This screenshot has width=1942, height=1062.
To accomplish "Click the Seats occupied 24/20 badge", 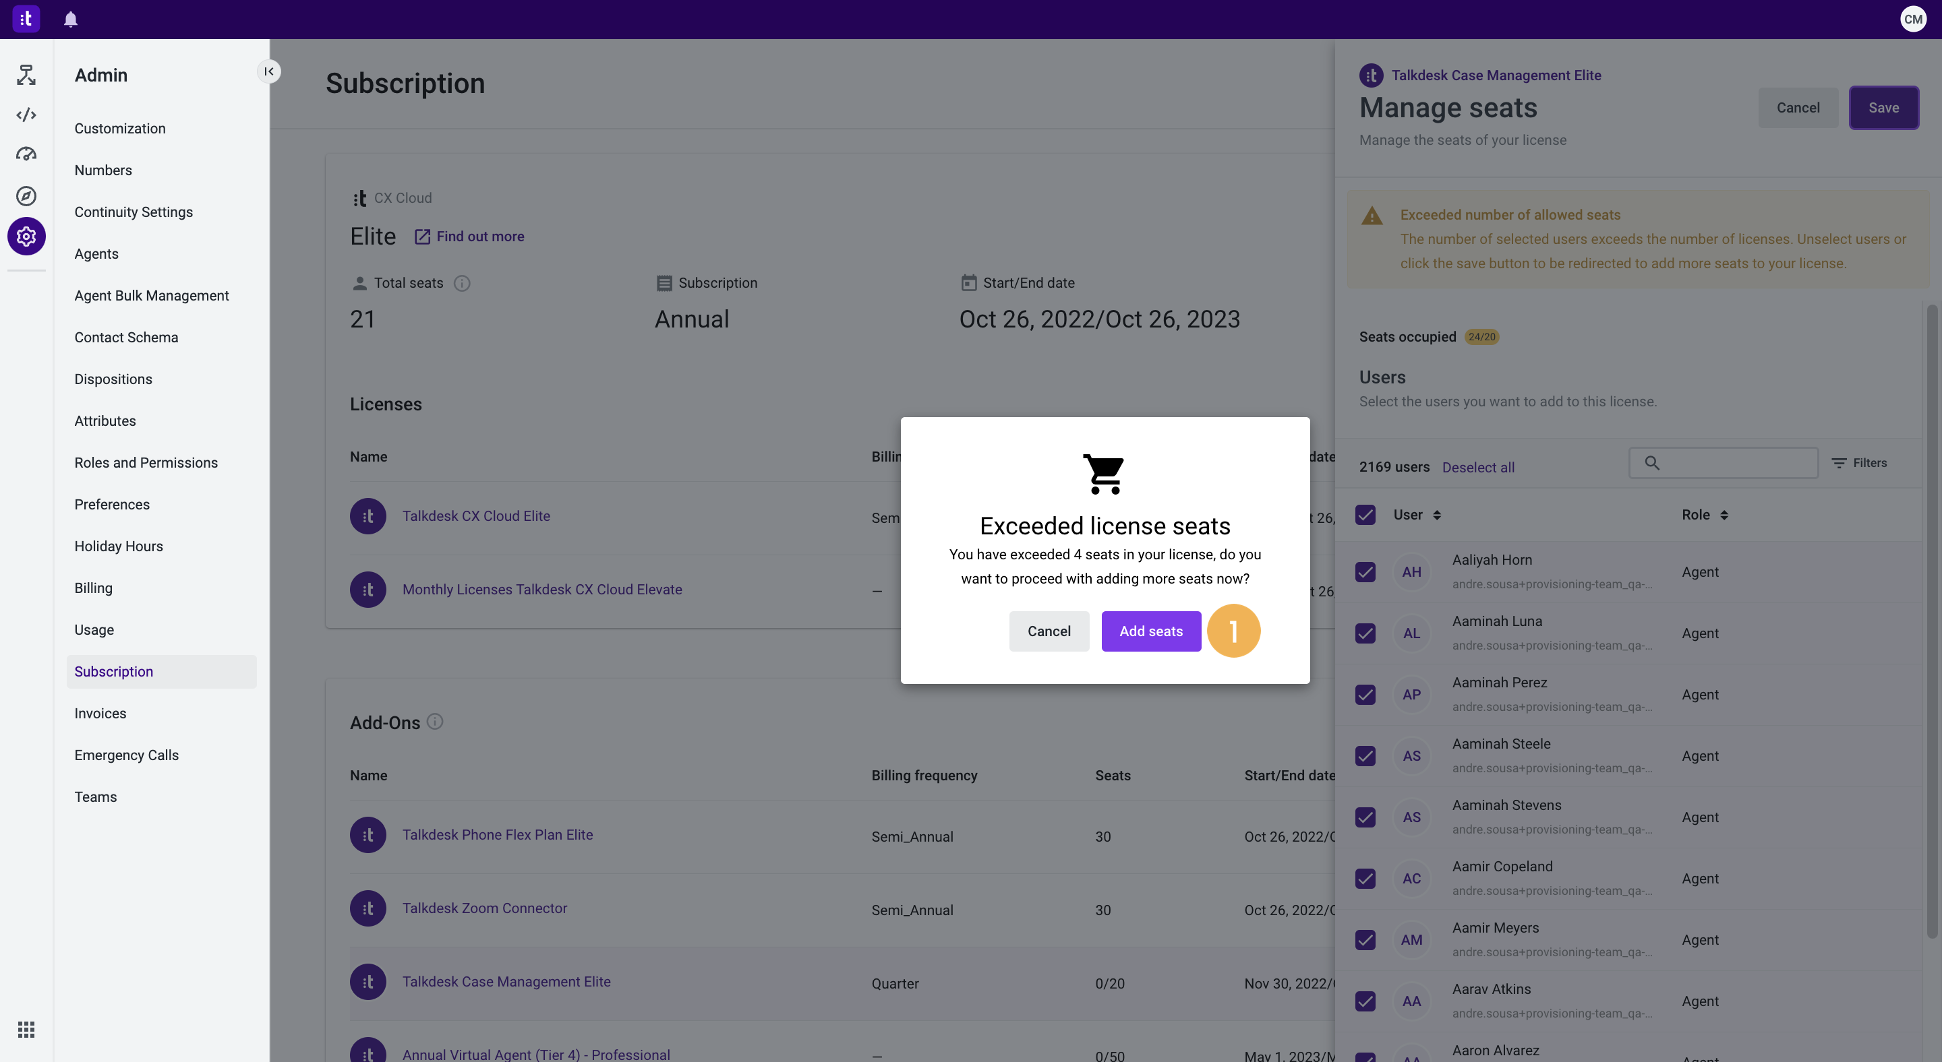I will pyautogui.click(x=1481, y=338).
